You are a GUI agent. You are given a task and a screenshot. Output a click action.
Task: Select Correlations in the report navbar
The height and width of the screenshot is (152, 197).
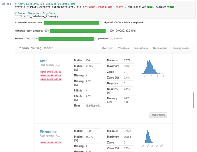point(160,48)
